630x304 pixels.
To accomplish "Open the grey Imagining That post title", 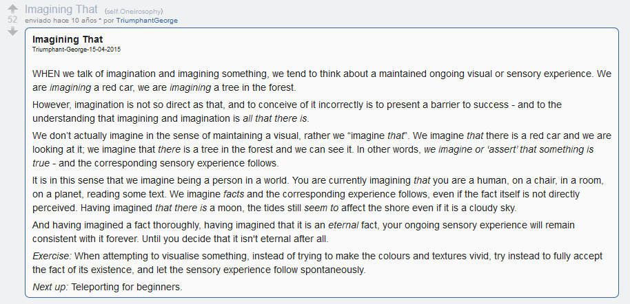I will [x=61, y=9].
